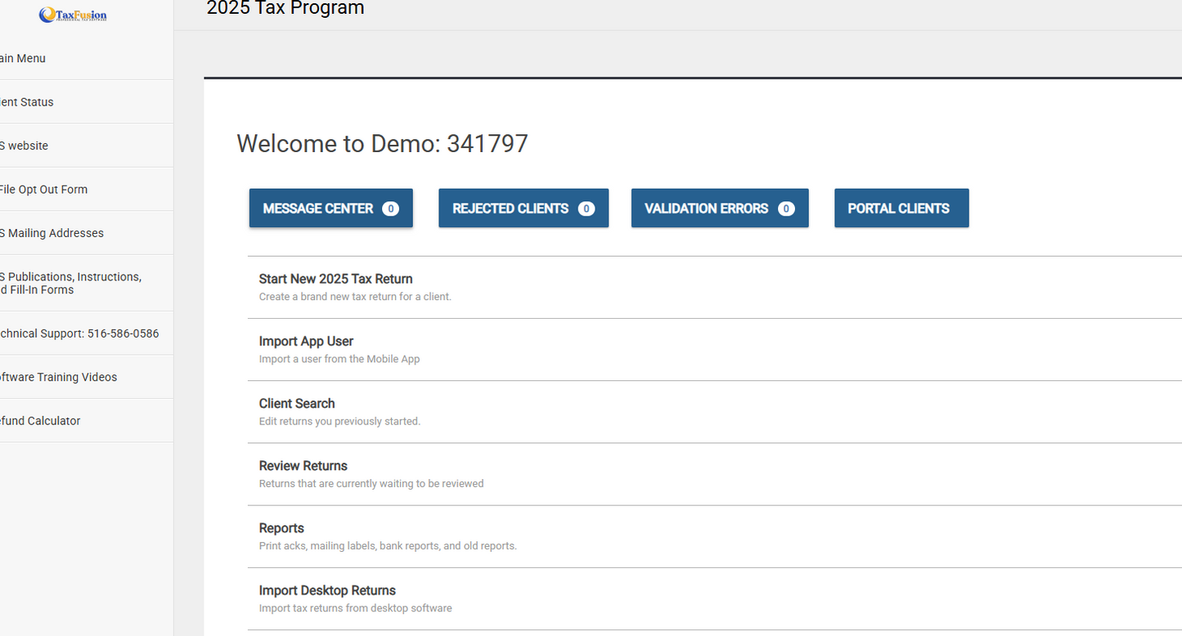
Task: Open the E-File Opt Out Form link
Action: click(x=43, y=190)
